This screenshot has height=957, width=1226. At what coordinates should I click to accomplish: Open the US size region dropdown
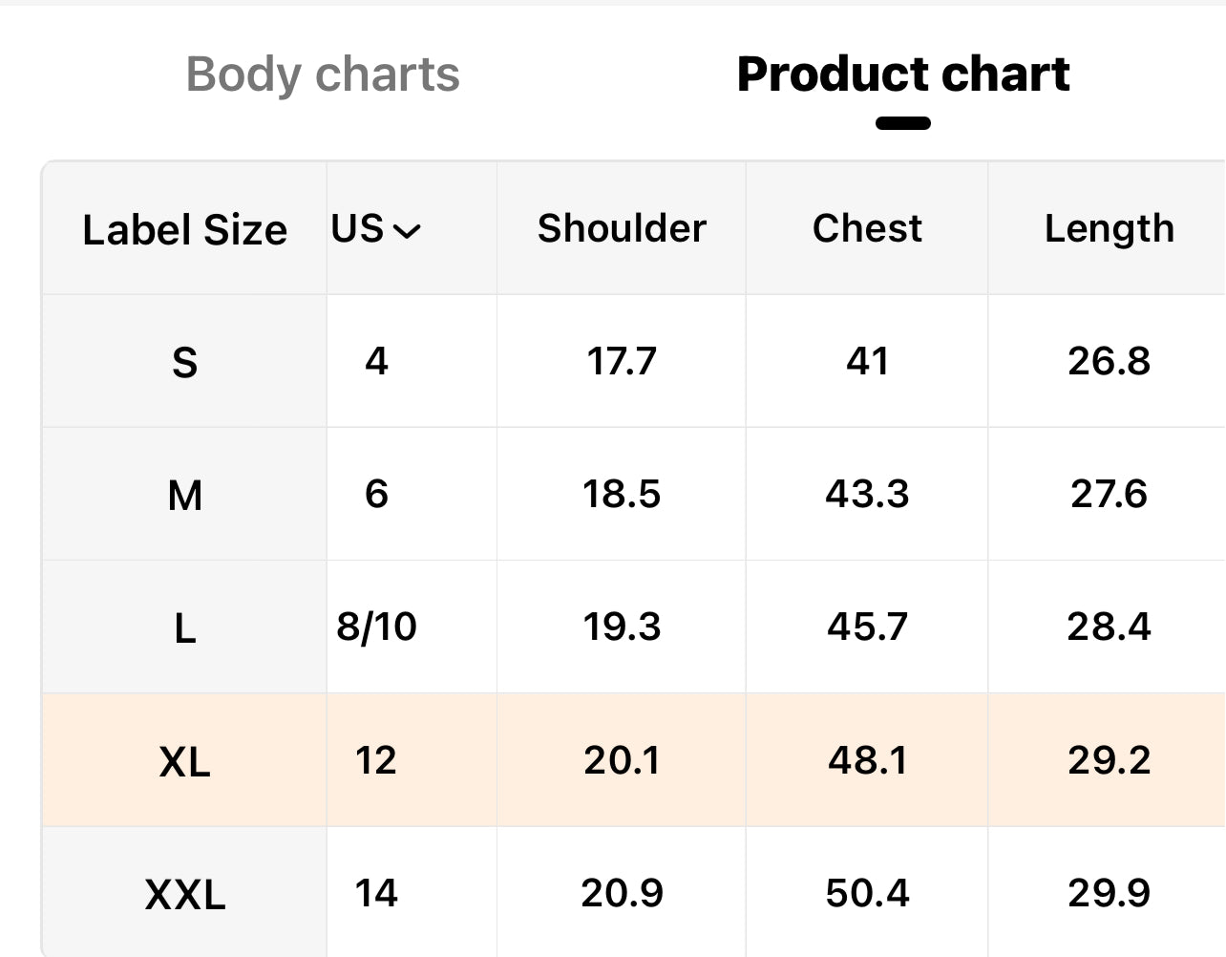(374, 229)
